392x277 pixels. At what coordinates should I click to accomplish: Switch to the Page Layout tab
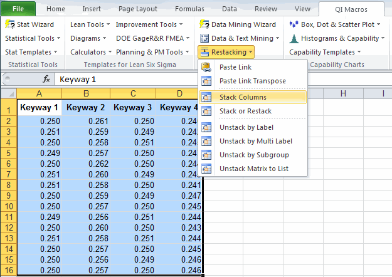[x=139, y=9]
